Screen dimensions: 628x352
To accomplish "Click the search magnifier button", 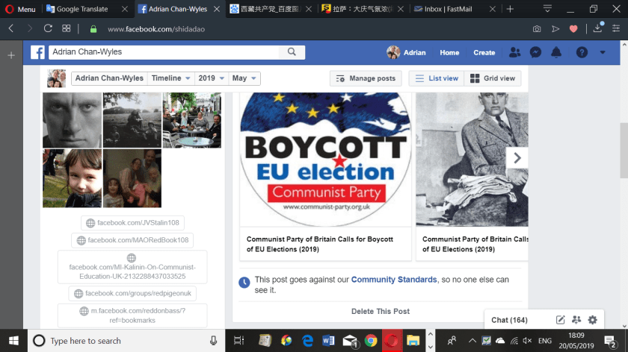I will tap(292, 52).
